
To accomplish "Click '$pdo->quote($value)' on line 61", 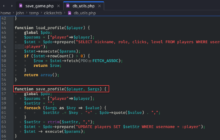I will (122, 113).
